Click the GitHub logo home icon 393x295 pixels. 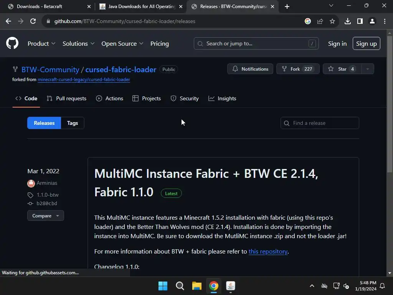coord(12,43)
